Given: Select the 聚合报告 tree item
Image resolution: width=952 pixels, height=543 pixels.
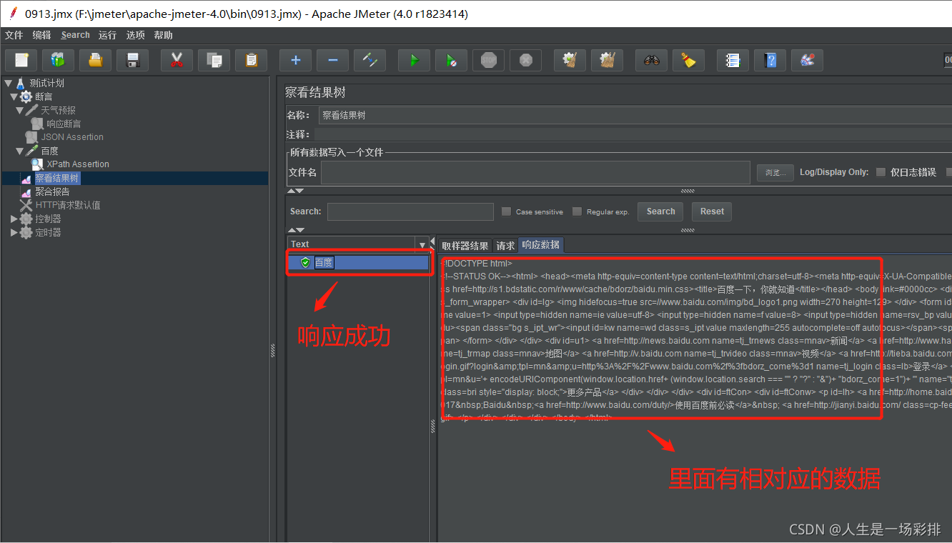Looking at the screenshot, I should click(52, 191).
